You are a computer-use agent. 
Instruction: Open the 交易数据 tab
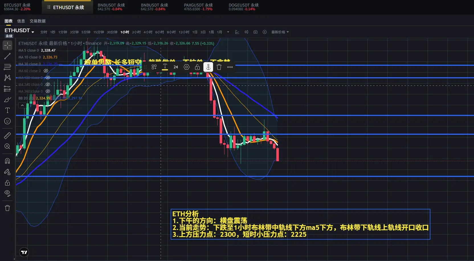[x=38, y=21]
